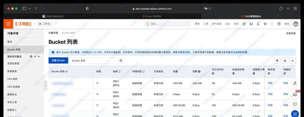Open the shopping cart
Screen dimensions: 304x117
pos(265,24)
